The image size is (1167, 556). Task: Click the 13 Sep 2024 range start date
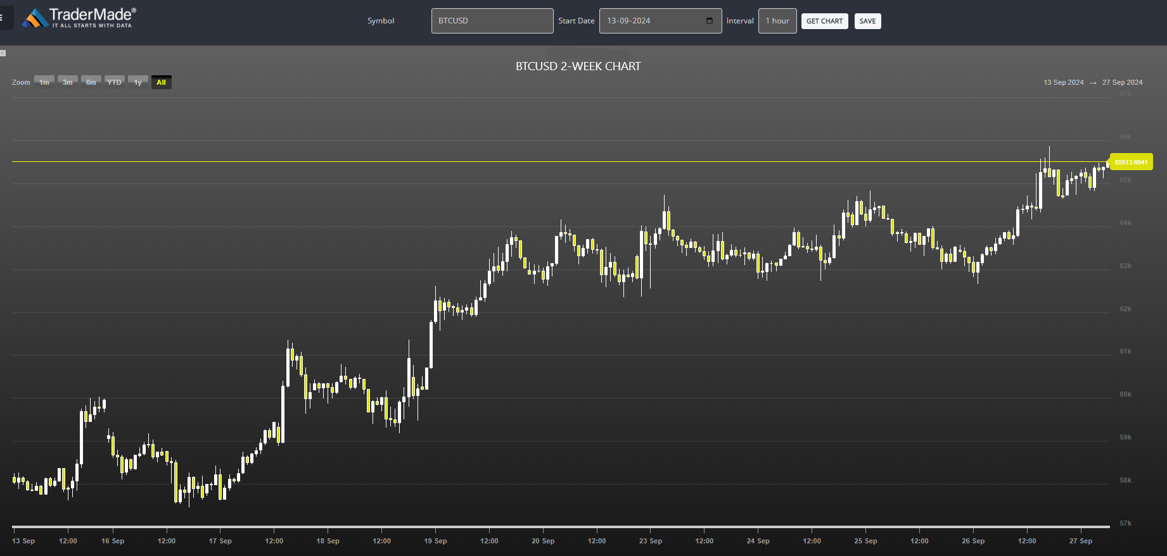click(1063, 82)
